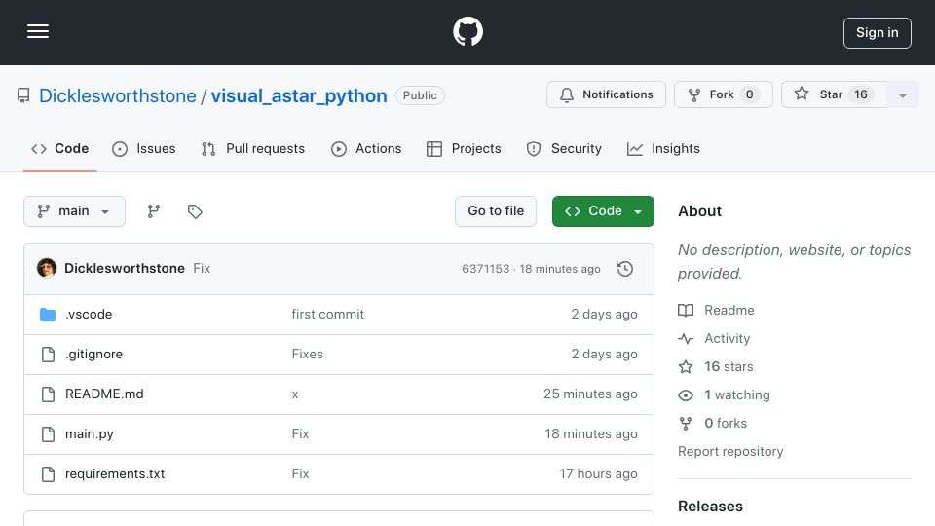This screenshot has height=526, width=935.
Task: Click the requirements.txt file icon
Action: [48, 474]
